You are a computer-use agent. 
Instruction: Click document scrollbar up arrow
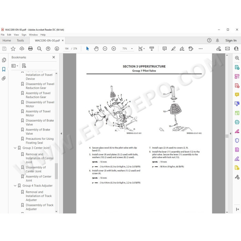tap(227, 55)
